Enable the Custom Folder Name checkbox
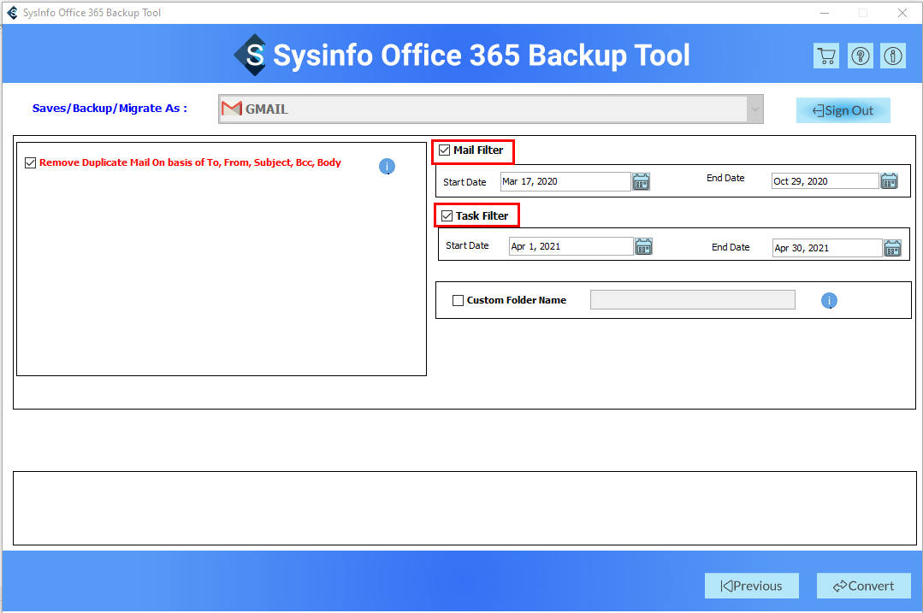 458,300
